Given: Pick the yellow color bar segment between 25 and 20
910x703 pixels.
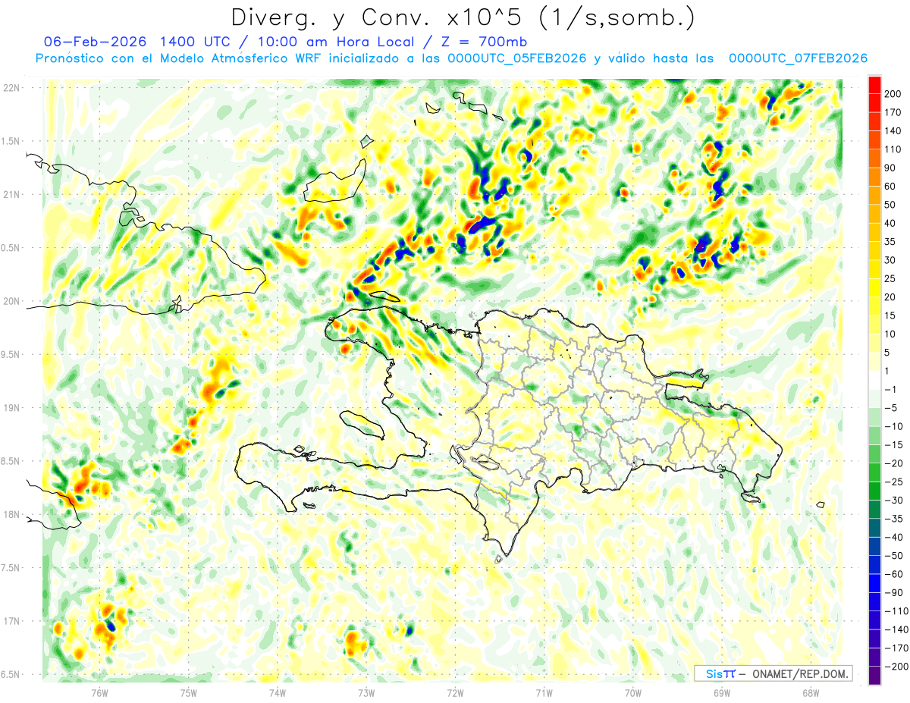Looking at the screenshot, I should (x=874, y=289).
